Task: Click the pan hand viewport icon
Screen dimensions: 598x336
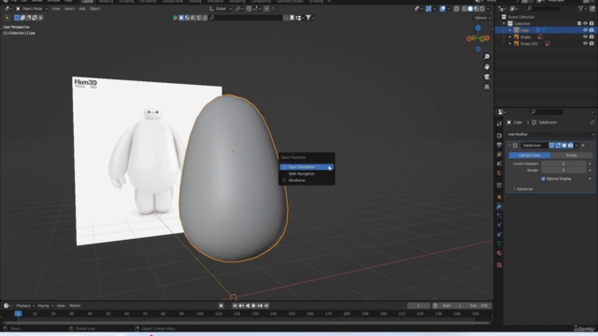Action: coord(487,66)
